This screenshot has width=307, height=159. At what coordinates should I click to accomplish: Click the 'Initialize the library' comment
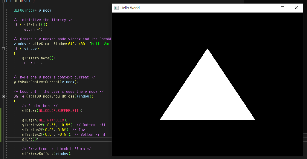pyautogui.click(x=43, y=20)
